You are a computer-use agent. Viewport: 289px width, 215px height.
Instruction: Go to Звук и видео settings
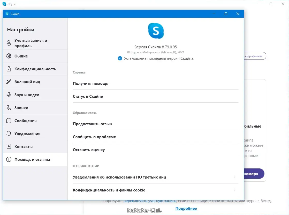[35, 95]
